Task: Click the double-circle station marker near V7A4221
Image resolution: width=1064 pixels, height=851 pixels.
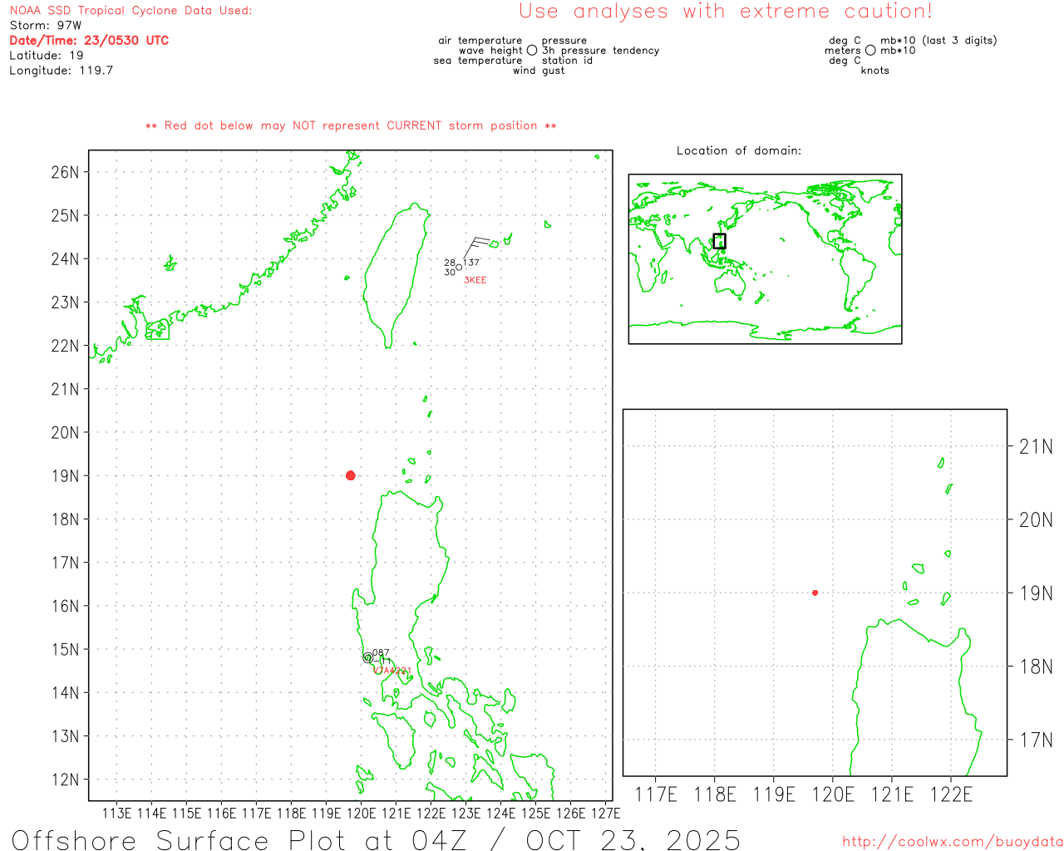Action: pyautogui.click(x=368, y=657)
